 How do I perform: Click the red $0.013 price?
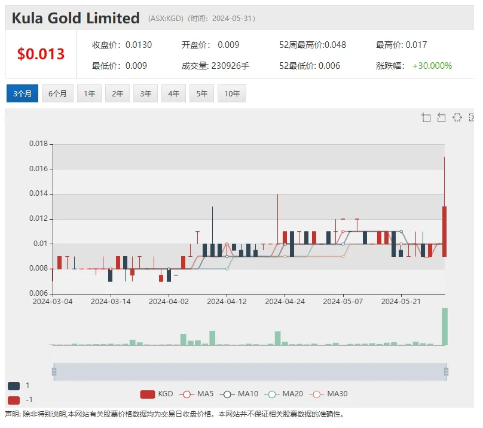[41, 54]
